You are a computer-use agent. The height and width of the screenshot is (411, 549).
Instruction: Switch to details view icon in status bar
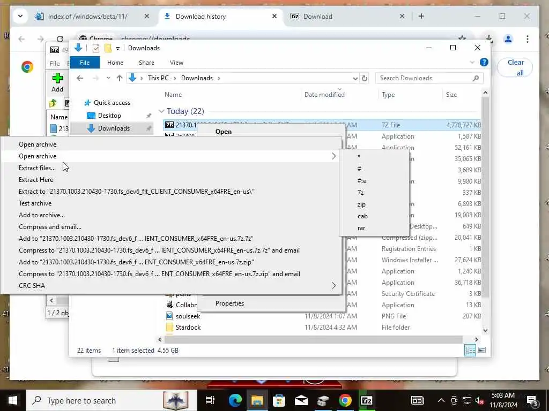(x=470, y=350)
